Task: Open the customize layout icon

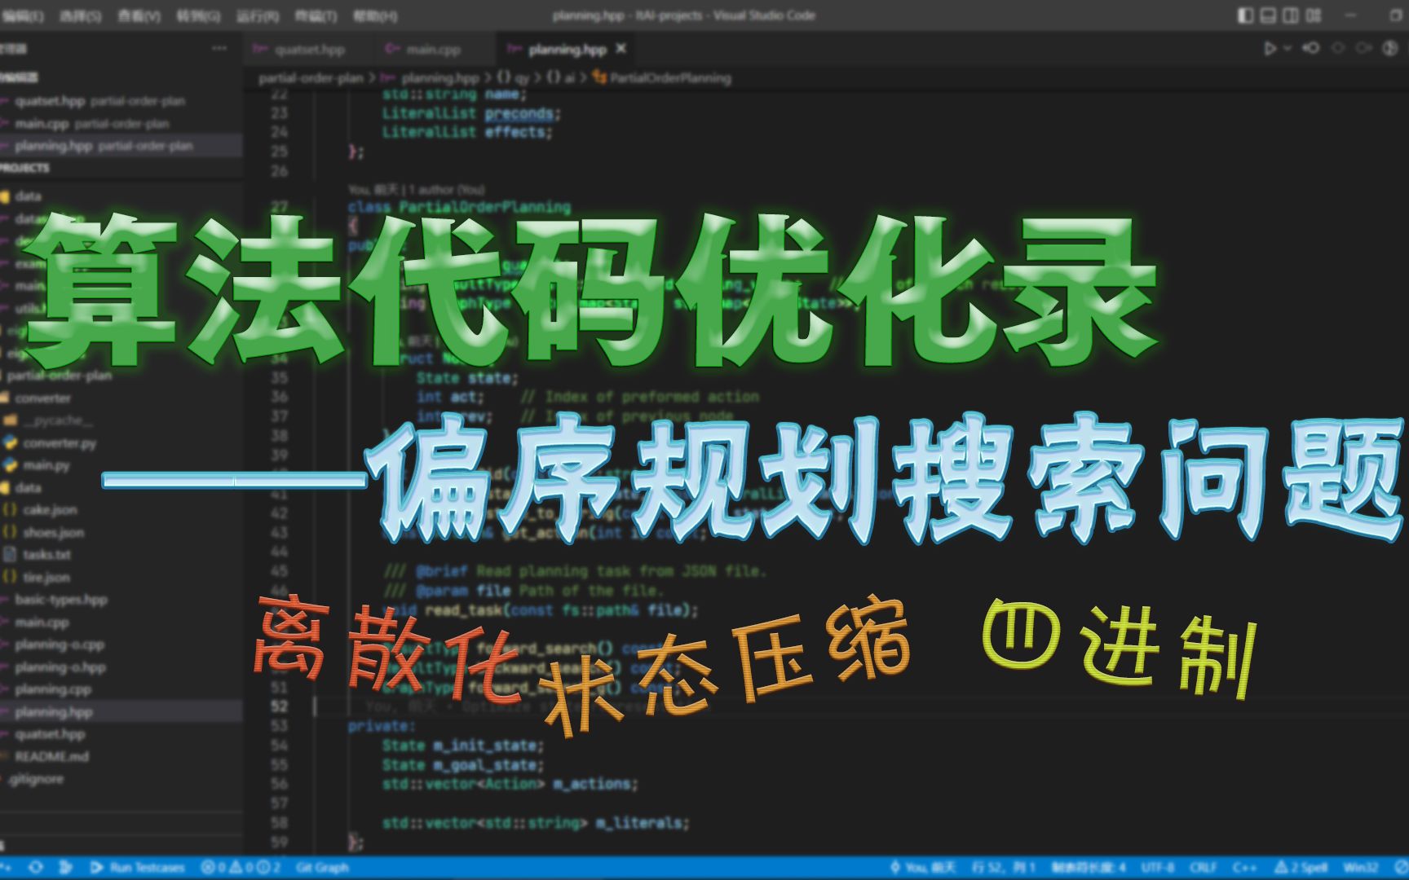Action: point(1314,15)
